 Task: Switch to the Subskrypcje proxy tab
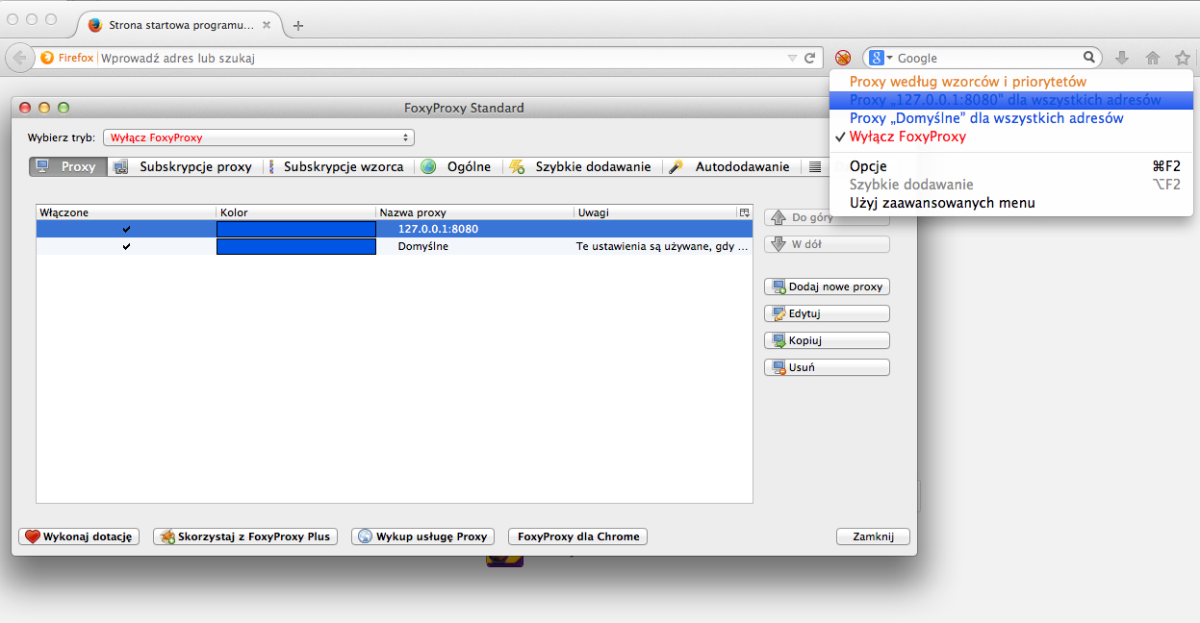tap(183, 166)
